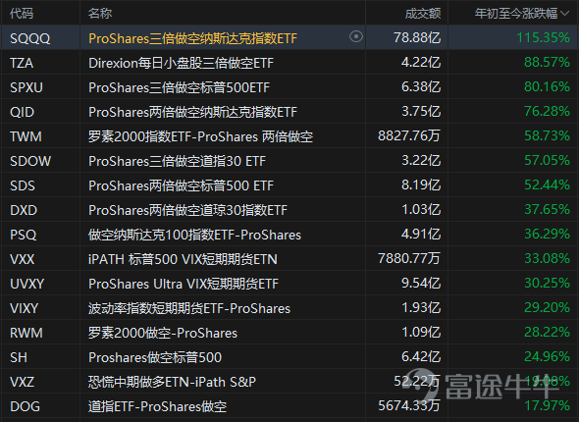This screenshot has width=579, height=422.
Task: Click turnover value 4.22亿
Action: point(421,62)
